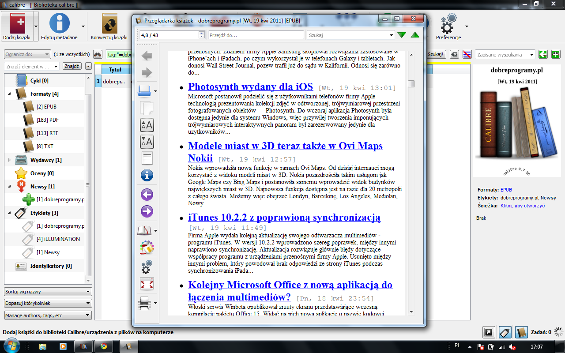Open the Dopasuj którykolwiek dropdown
565x353 pixels.
(48, 304)
